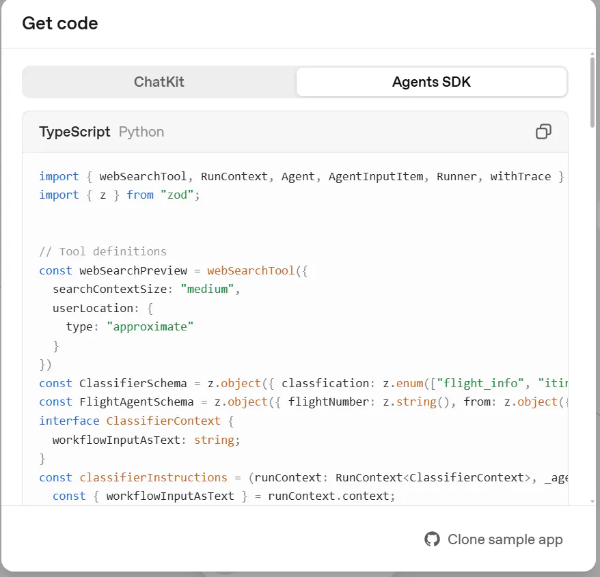
Task: Click the Get code heading
Action: 60,23
